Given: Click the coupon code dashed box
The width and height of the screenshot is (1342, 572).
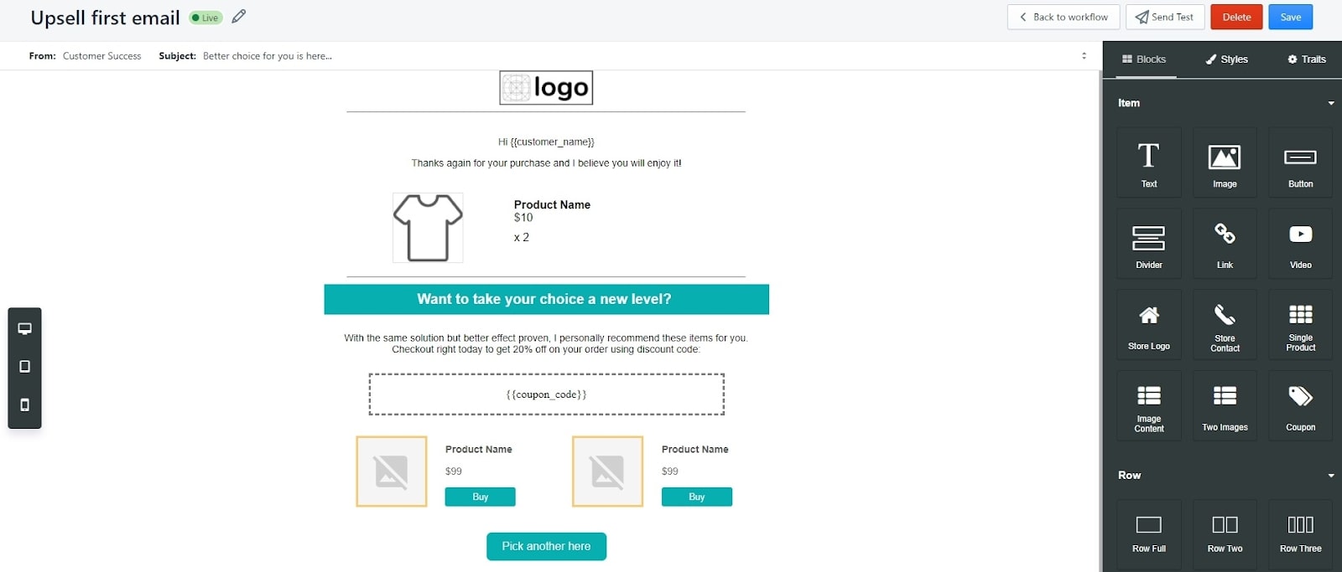Looking at the screenshot, I should coord(546,394).
